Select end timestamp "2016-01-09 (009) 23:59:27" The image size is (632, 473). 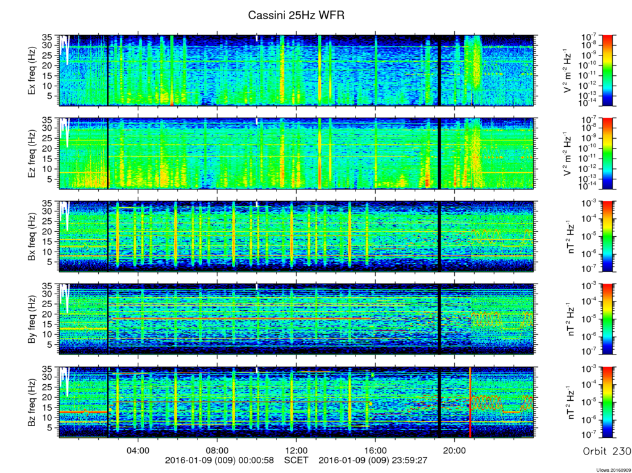pos(373,460)
